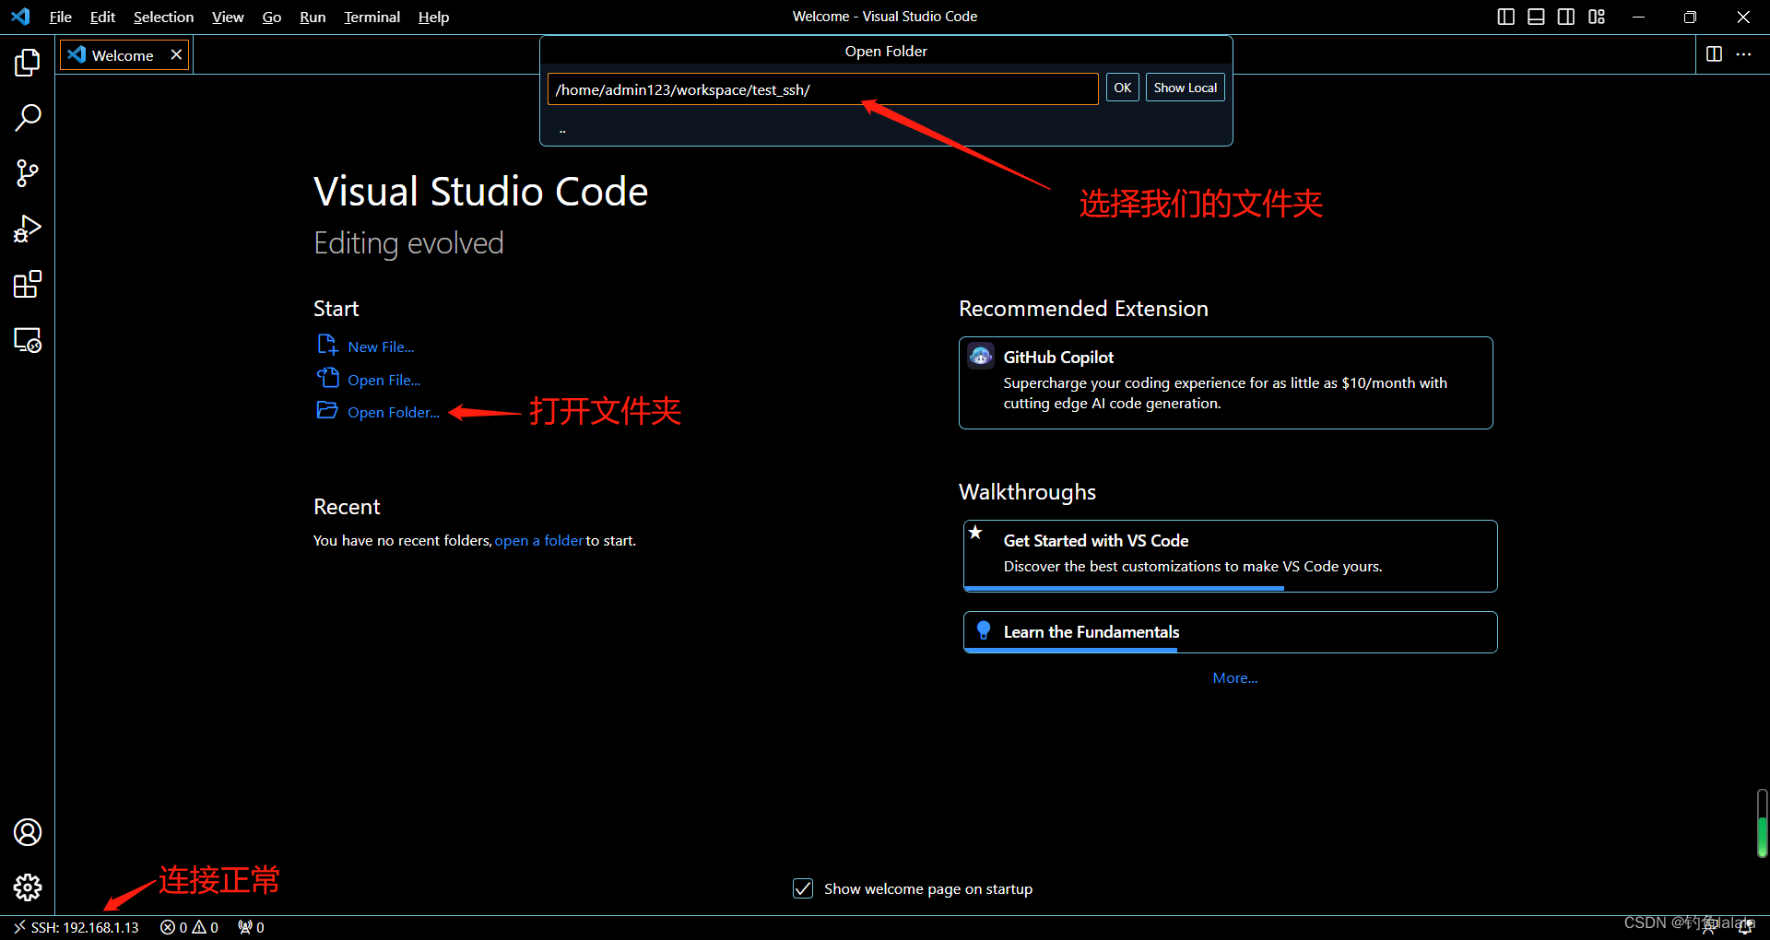Open the Manage gear icon
The image size is (1770, 940).
pos(28,887)
